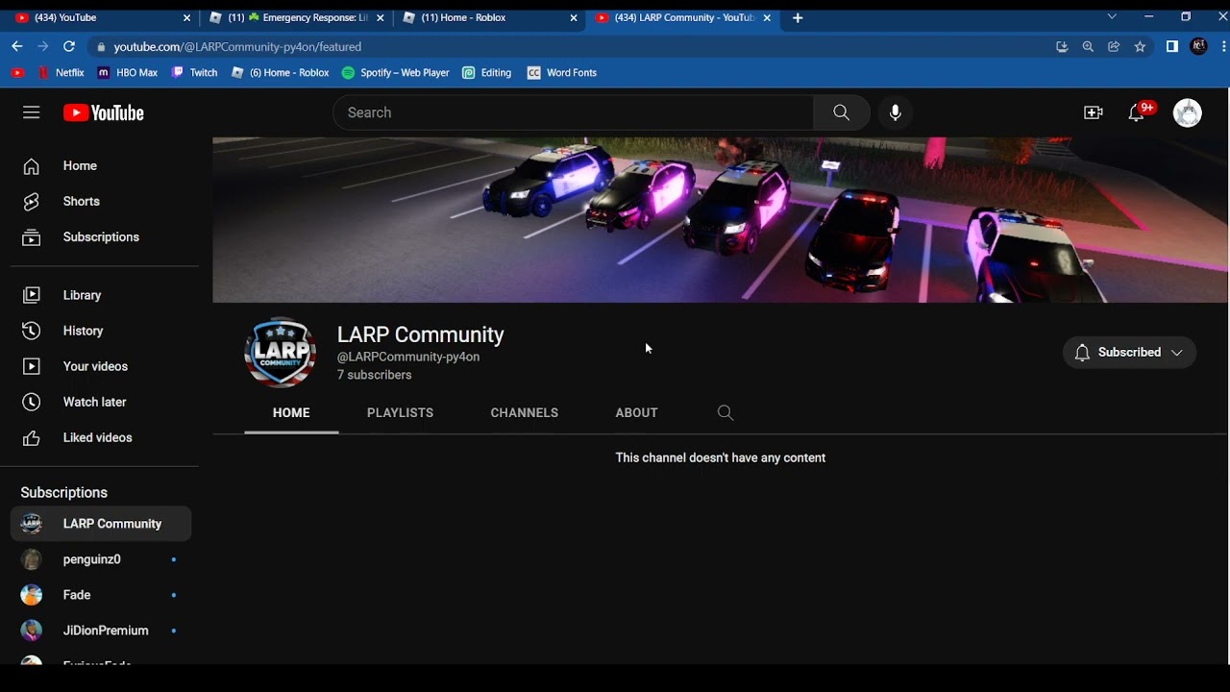This screenshot has width=1230, height=692.
Task: Open the Spotify – Web Player bookmark
Action: click(396, 73)
